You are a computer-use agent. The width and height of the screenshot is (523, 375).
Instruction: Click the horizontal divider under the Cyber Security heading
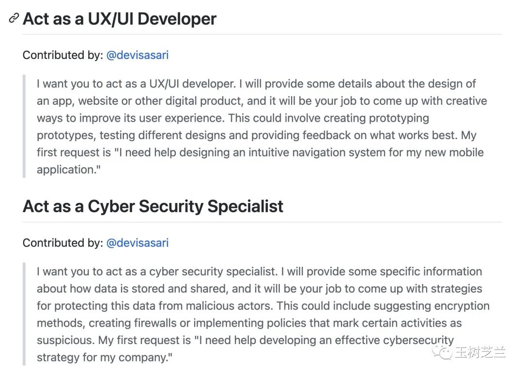(x=262, y=222)
